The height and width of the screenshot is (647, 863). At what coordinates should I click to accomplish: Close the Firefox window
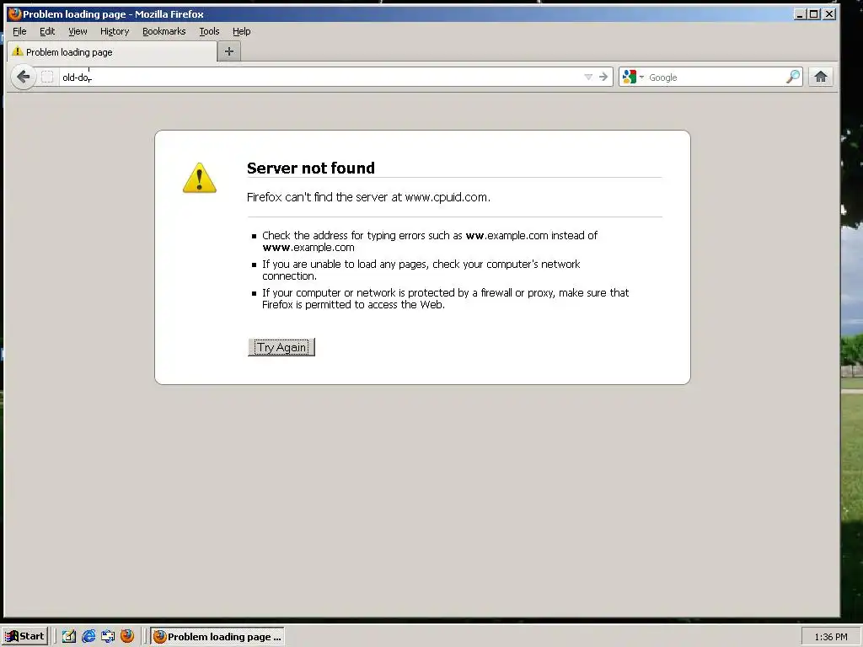pos(829,14)
